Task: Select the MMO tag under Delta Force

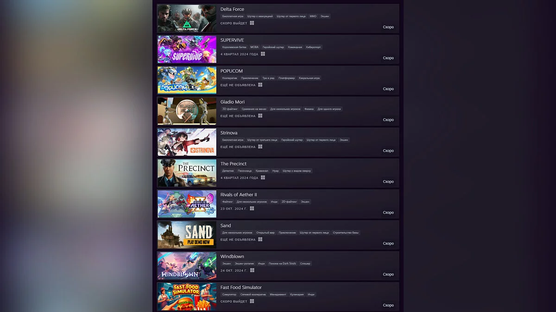Action: (x=313, y=16)
